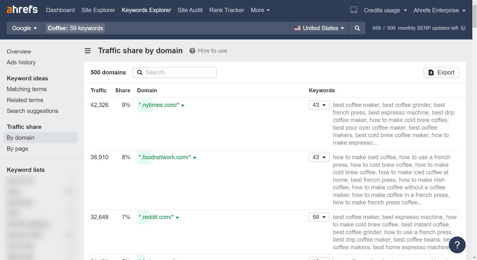Screen dimensions: 477x260
Task: Expand the United States country selector
Action: [x=319, y=28]
